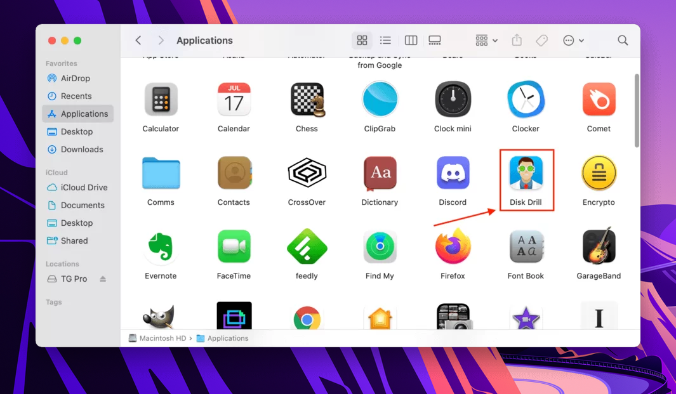The image size is (676, 394).
Task: Click Macintosh HD in the path bar
Action: [157, 338]
